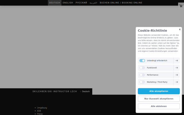
Task: Open the AGB footer link
Action: (x=39, y=111)
